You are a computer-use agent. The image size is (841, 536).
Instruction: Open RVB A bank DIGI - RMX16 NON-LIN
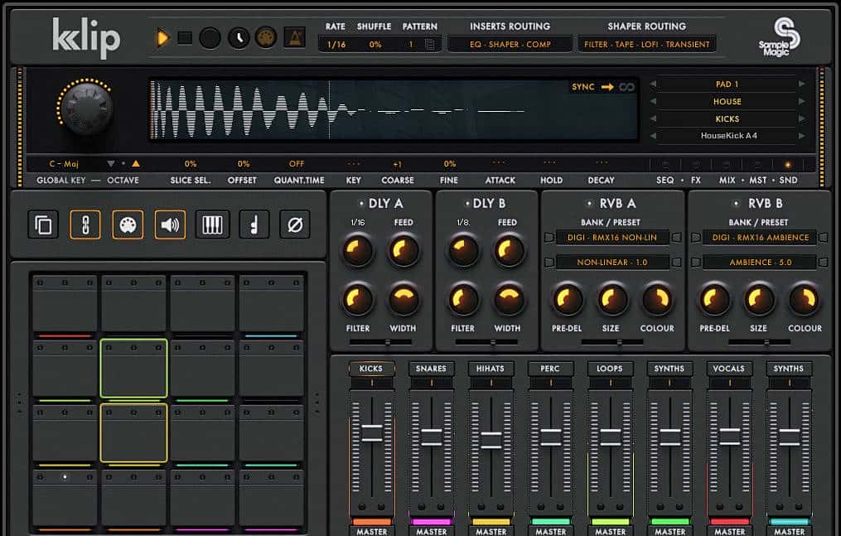(613, 238)
